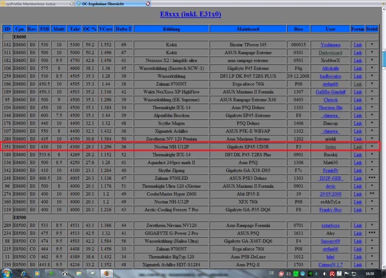Open user link luhri

[x=330, y=257]
